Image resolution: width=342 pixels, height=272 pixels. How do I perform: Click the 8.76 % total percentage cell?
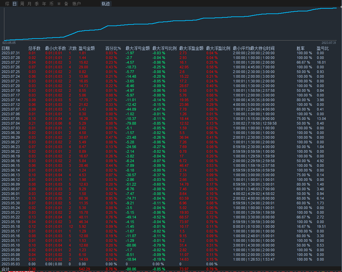[111, 269]
